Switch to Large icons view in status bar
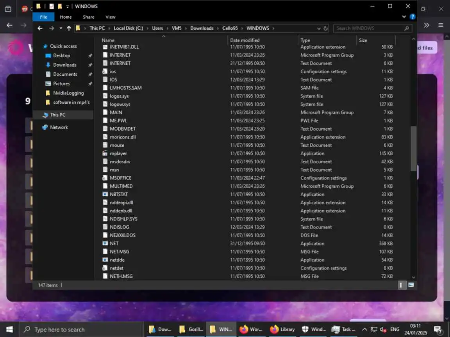 tap(411, 285)
